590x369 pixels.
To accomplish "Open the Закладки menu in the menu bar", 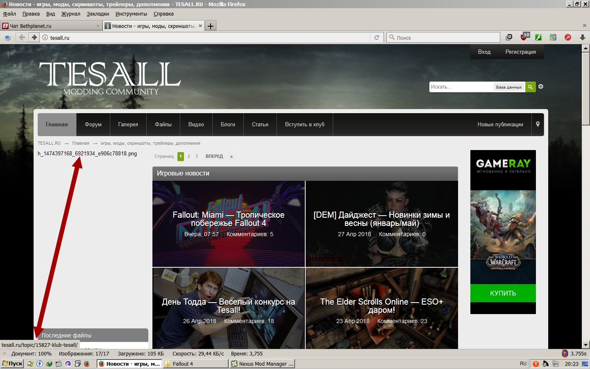I will click(98, 14).
